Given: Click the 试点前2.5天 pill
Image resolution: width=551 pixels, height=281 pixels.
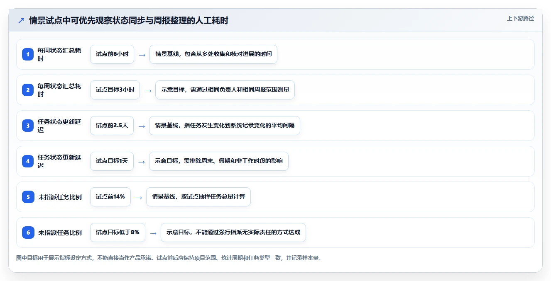Looking at the screenshot, I should coord(112,126).
